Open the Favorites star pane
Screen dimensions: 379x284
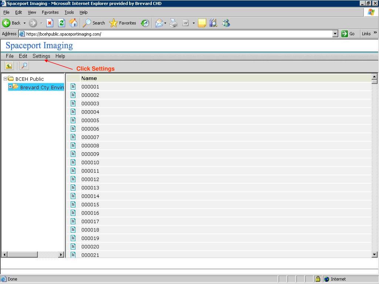click(123, 23)
